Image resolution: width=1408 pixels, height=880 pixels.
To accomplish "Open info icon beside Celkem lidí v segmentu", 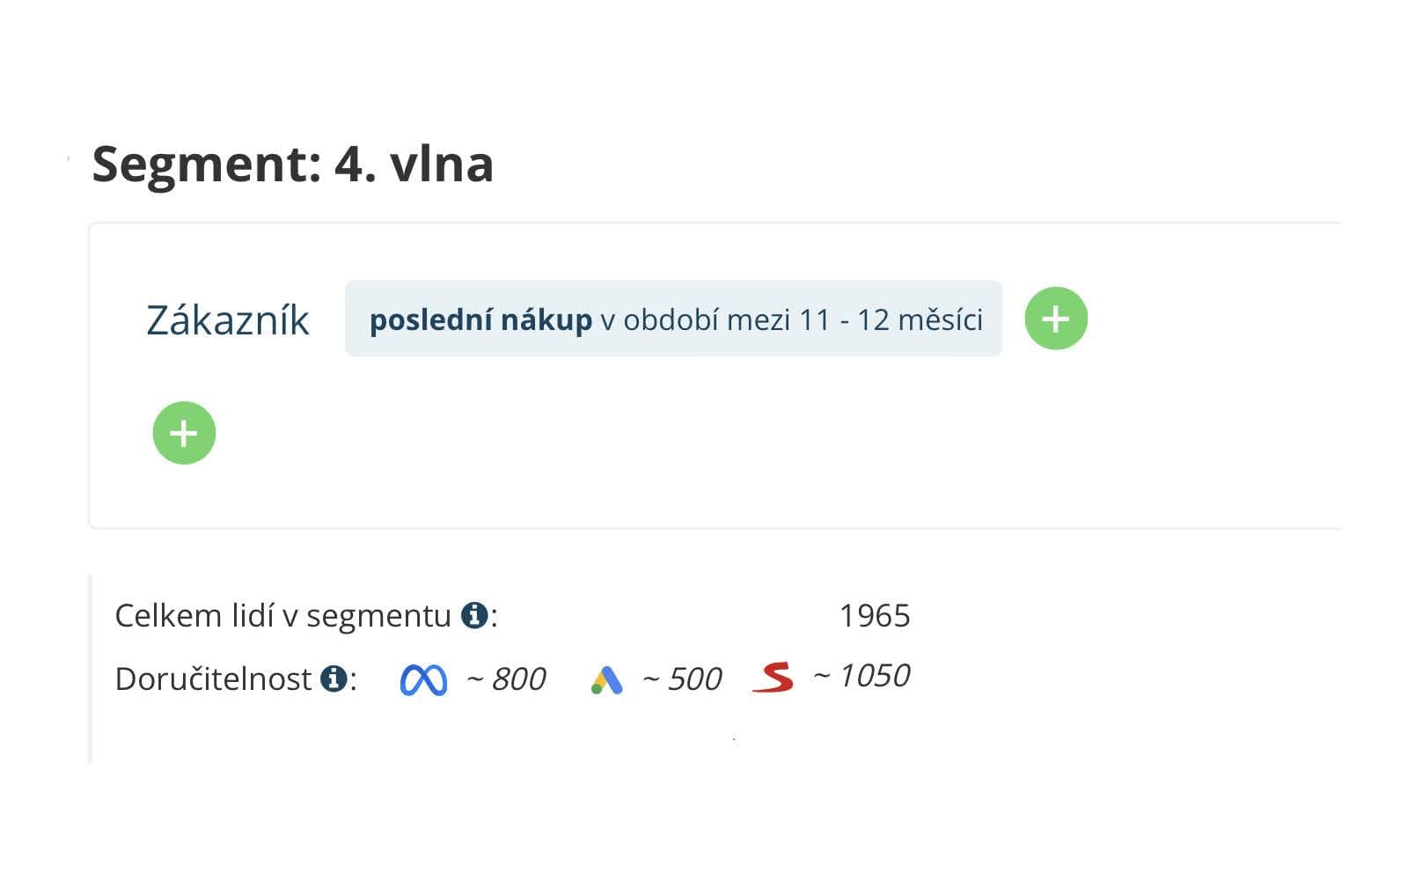I will (x=475, y=615).
